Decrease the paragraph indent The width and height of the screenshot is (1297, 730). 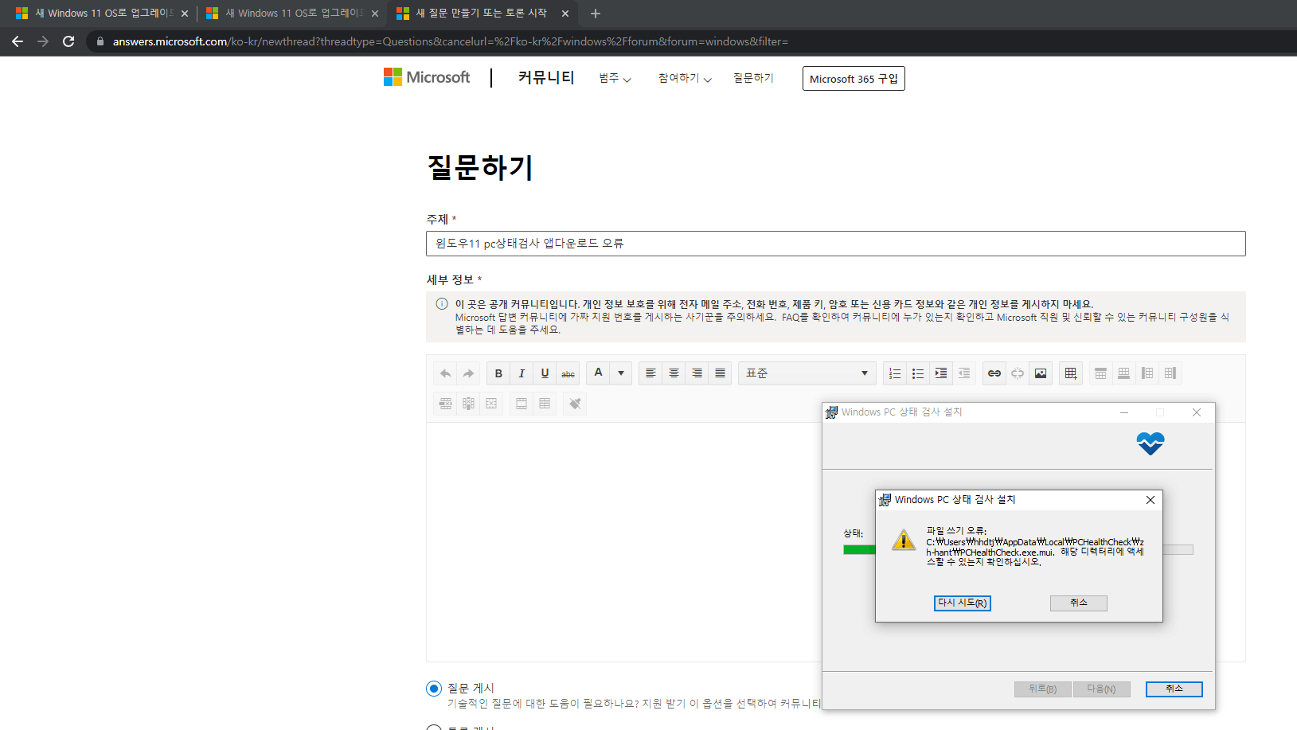coord(964,373)
